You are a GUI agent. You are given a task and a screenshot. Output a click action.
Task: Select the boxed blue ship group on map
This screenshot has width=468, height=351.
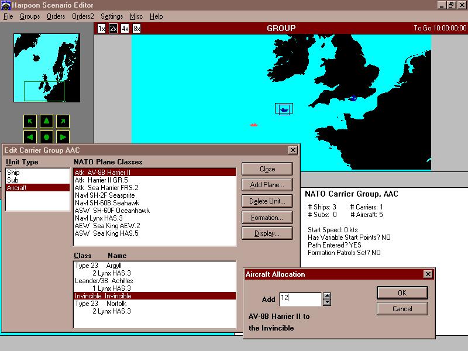pos(284,109)
